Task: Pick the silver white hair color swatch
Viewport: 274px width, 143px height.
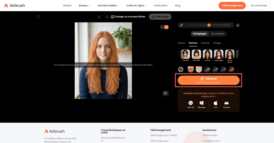Action: 199,69
